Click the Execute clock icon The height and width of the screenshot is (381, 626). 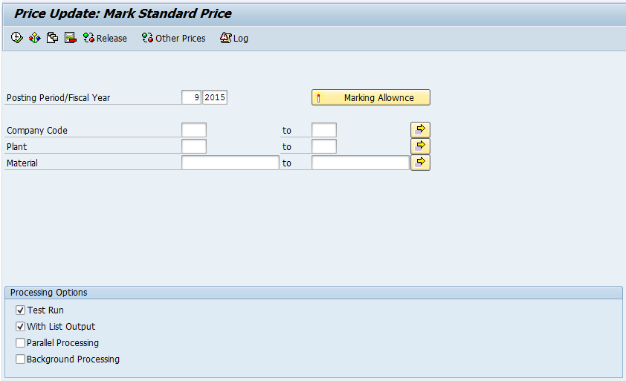(17, 38)
